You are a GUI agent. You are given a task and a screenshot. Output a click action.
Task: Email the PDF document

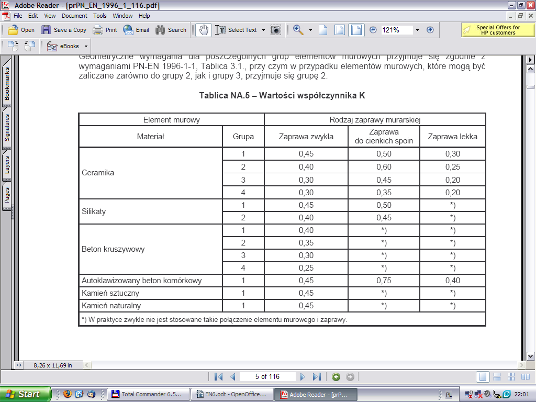tap(136, 30)
